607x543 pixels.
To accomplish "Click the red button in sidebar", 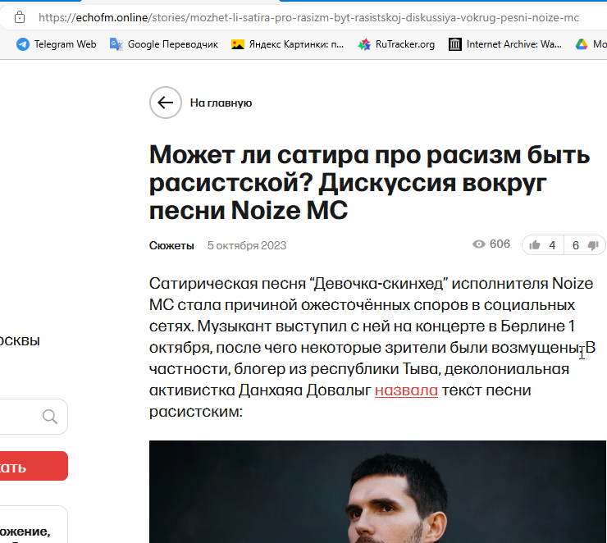I will click(x=34, y=466).
